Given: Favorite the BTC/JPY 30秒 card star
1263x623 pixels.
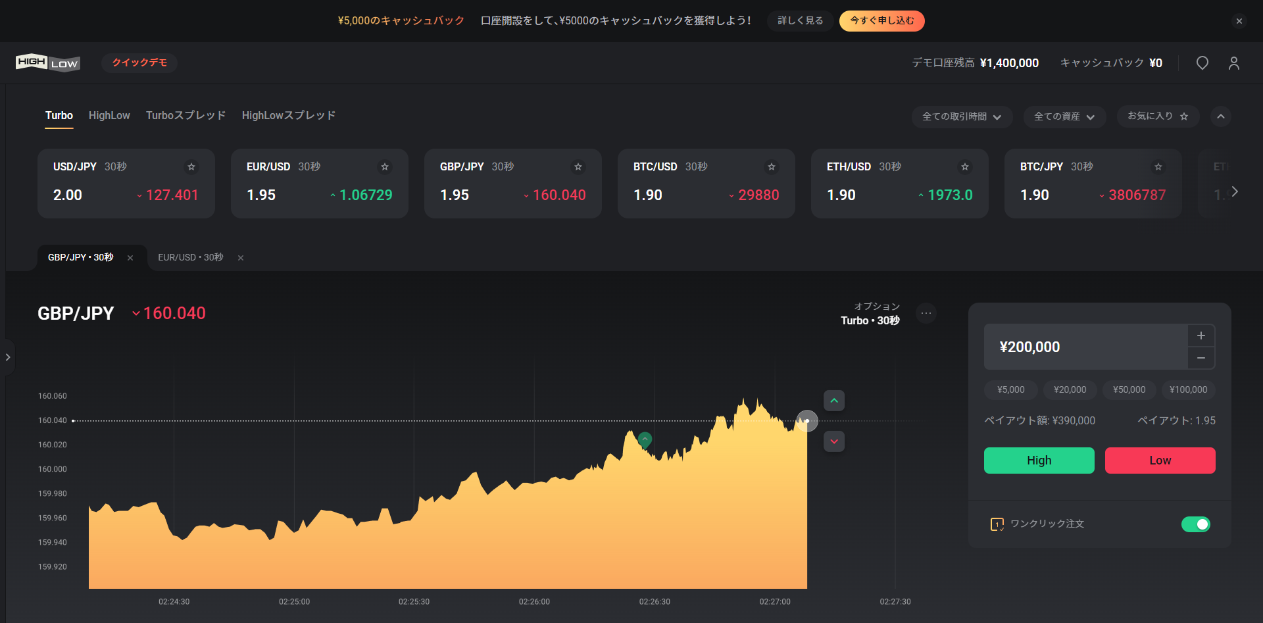Looking at the screenshot, I should pyautogui.click(x=1158, y=167).
